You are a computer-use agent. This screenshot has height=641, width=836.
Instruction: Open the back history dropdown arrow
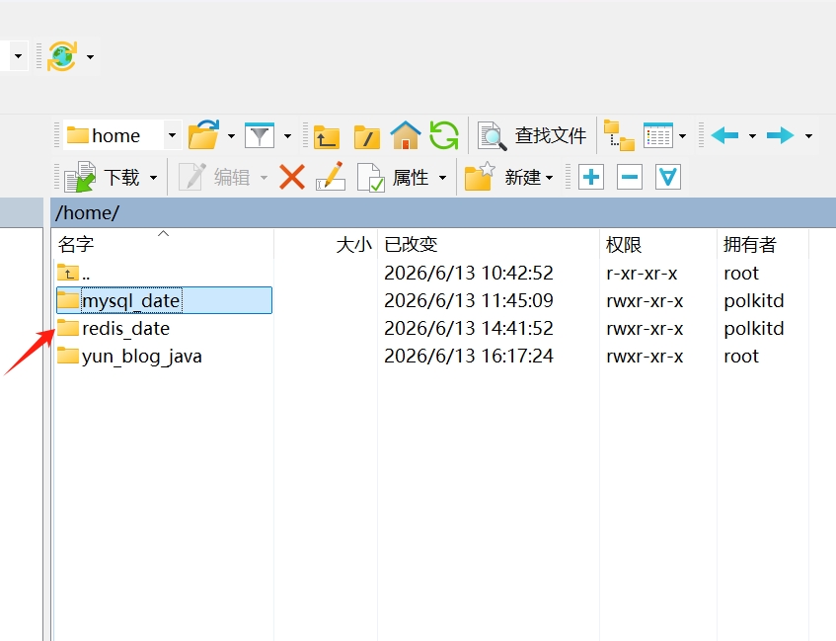point(752,135)
